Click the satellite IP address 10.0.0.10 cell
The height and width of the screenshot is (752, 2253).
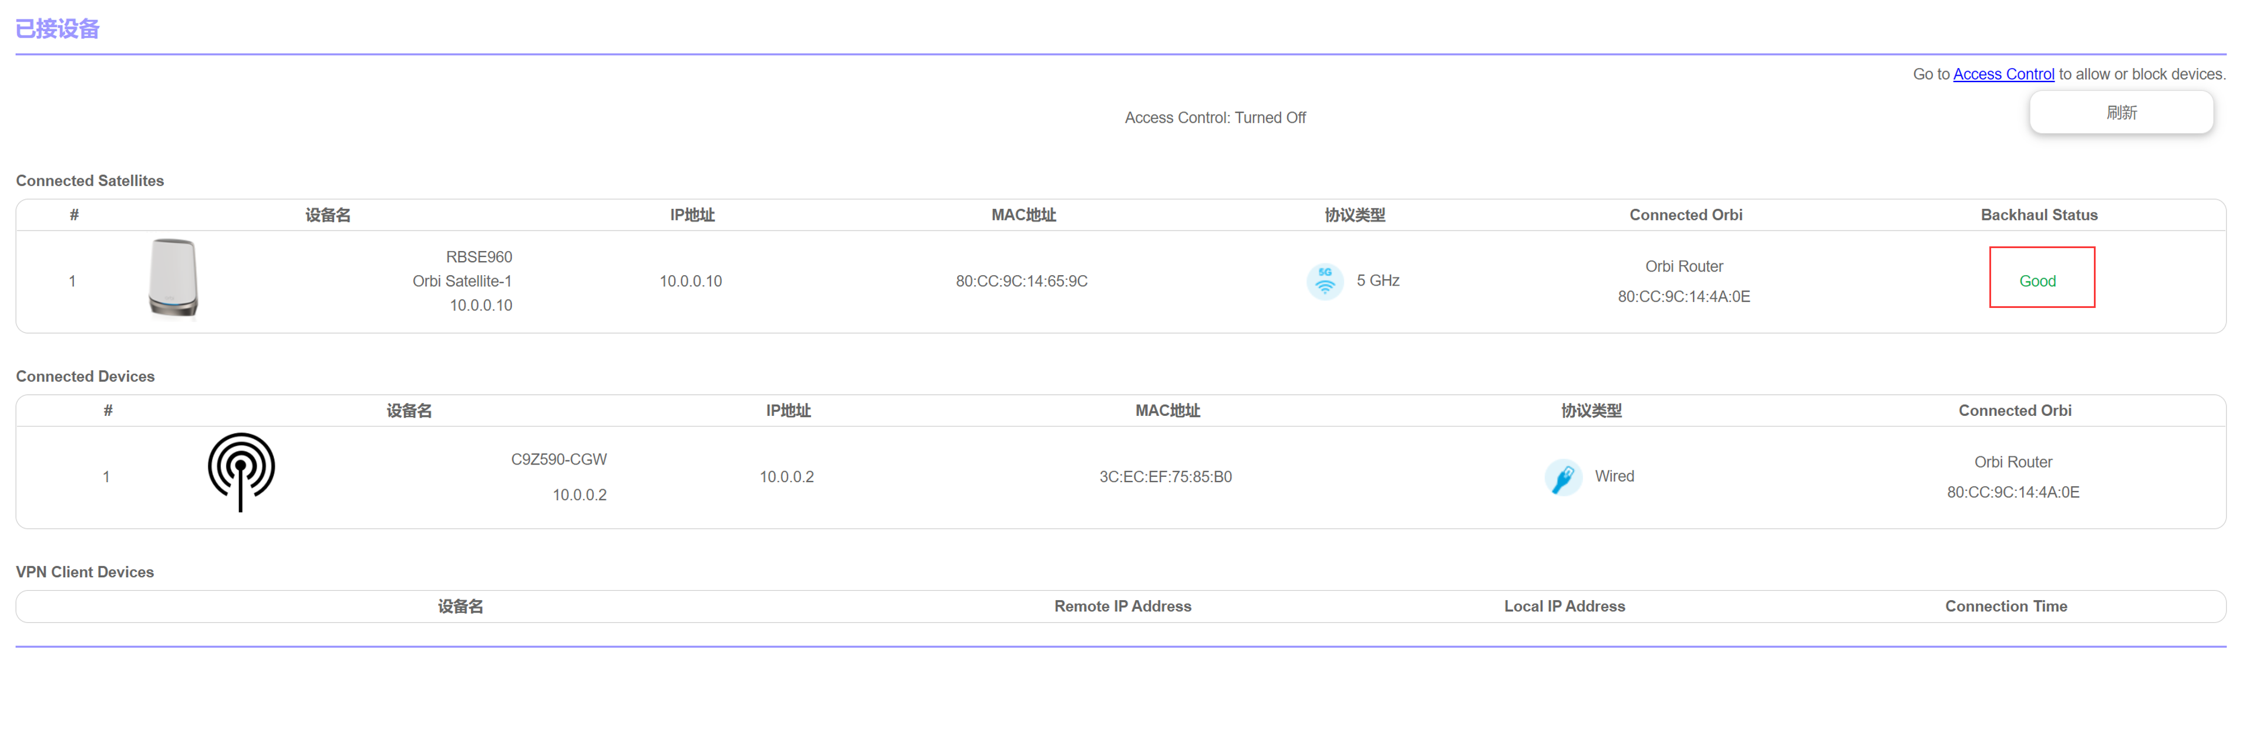(x=690, y=281)
